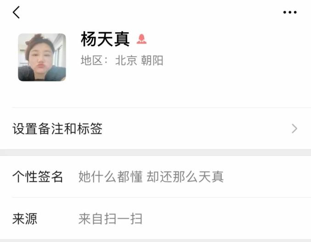Tap the 标签 word in remarks row
This screenshot has height=242, width=311.
click(90, 129)
